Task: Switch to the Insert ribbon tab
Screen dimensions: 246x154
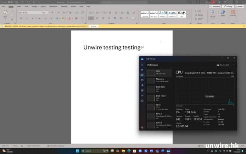Action: click(19, 6)
